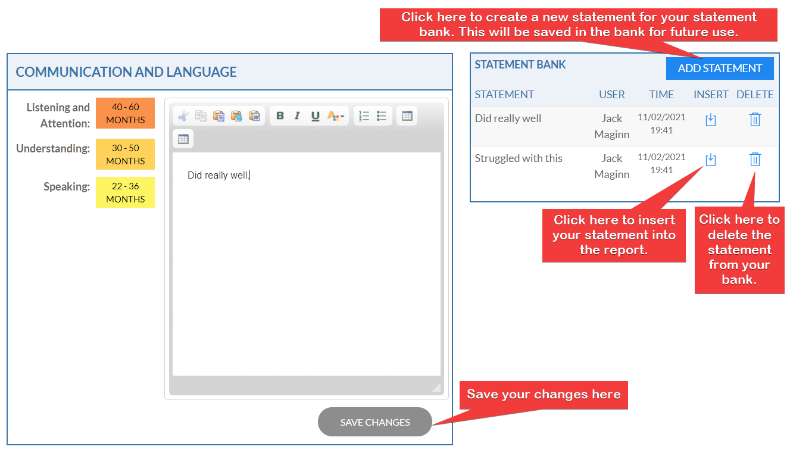Open the text color dropdown arrow
Viewport: 790px width, 459px height.
coord(343,117)
